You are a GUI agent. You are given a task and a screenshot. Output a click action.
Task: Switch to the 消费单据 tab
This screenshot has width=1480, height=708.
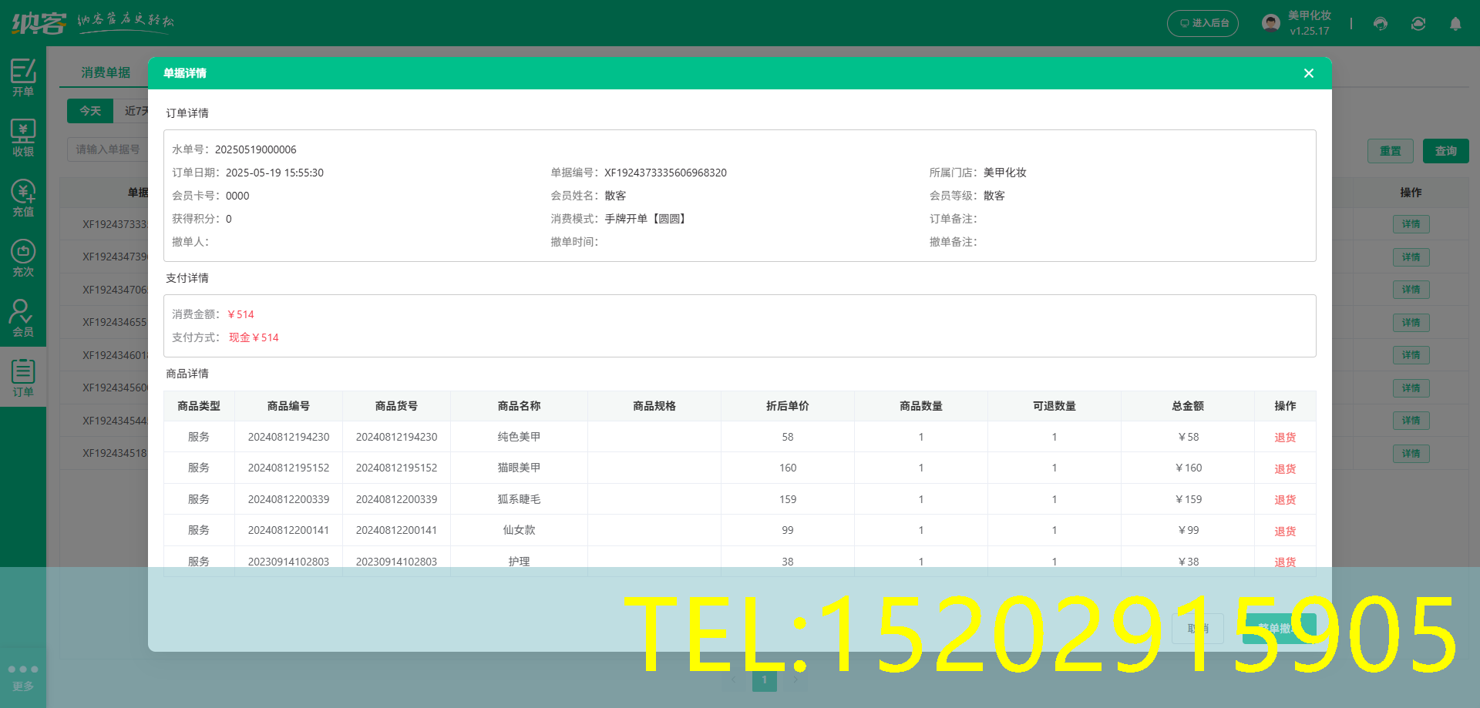(106, 72)
